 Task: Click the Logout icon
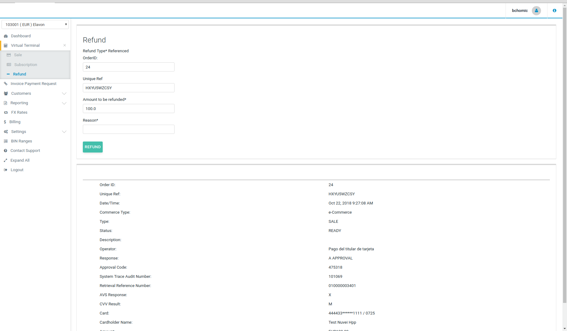coord(6,170)
